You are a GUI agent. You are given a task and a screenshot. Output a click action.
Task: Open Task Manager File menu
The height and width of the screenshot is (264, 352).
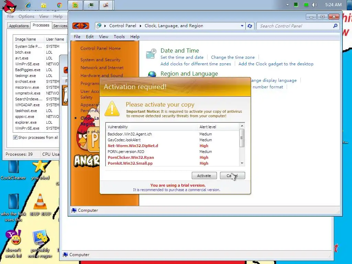[10, 16]
